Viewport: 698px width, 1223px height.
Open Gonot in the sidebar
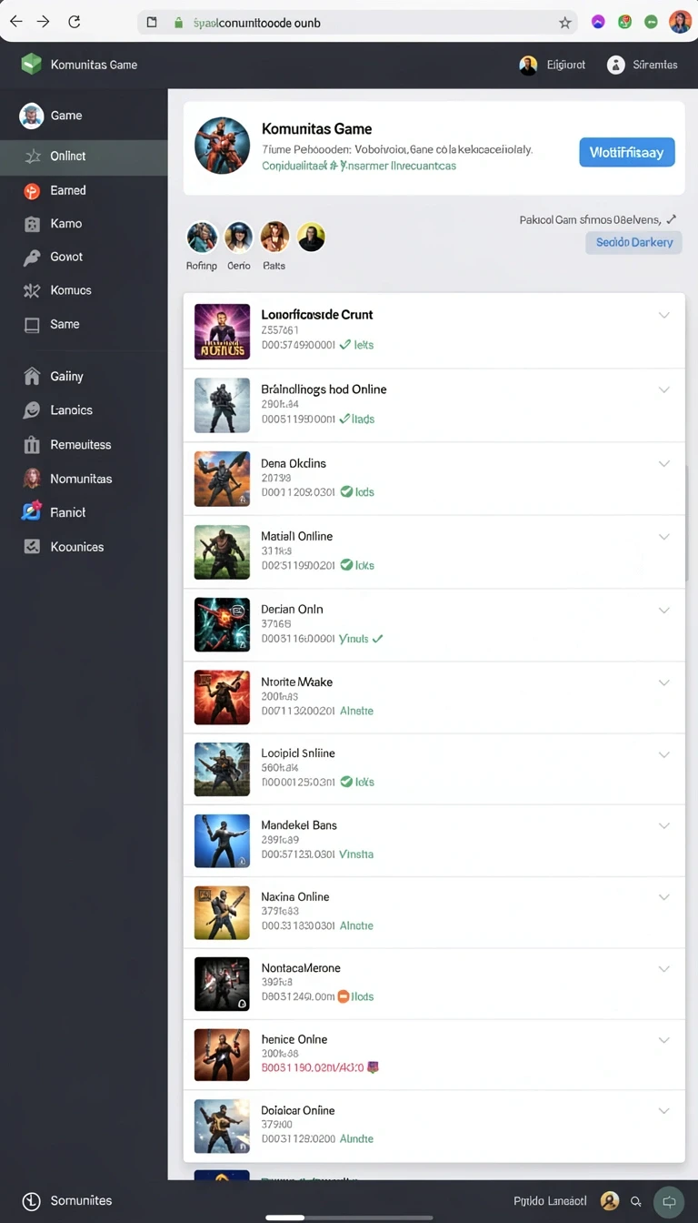point(84,258)
